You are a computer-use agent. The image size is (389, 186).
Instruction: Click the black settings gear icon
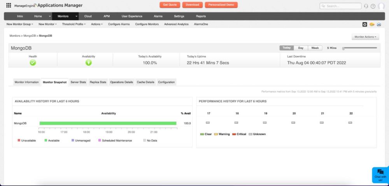click(365, 24)
